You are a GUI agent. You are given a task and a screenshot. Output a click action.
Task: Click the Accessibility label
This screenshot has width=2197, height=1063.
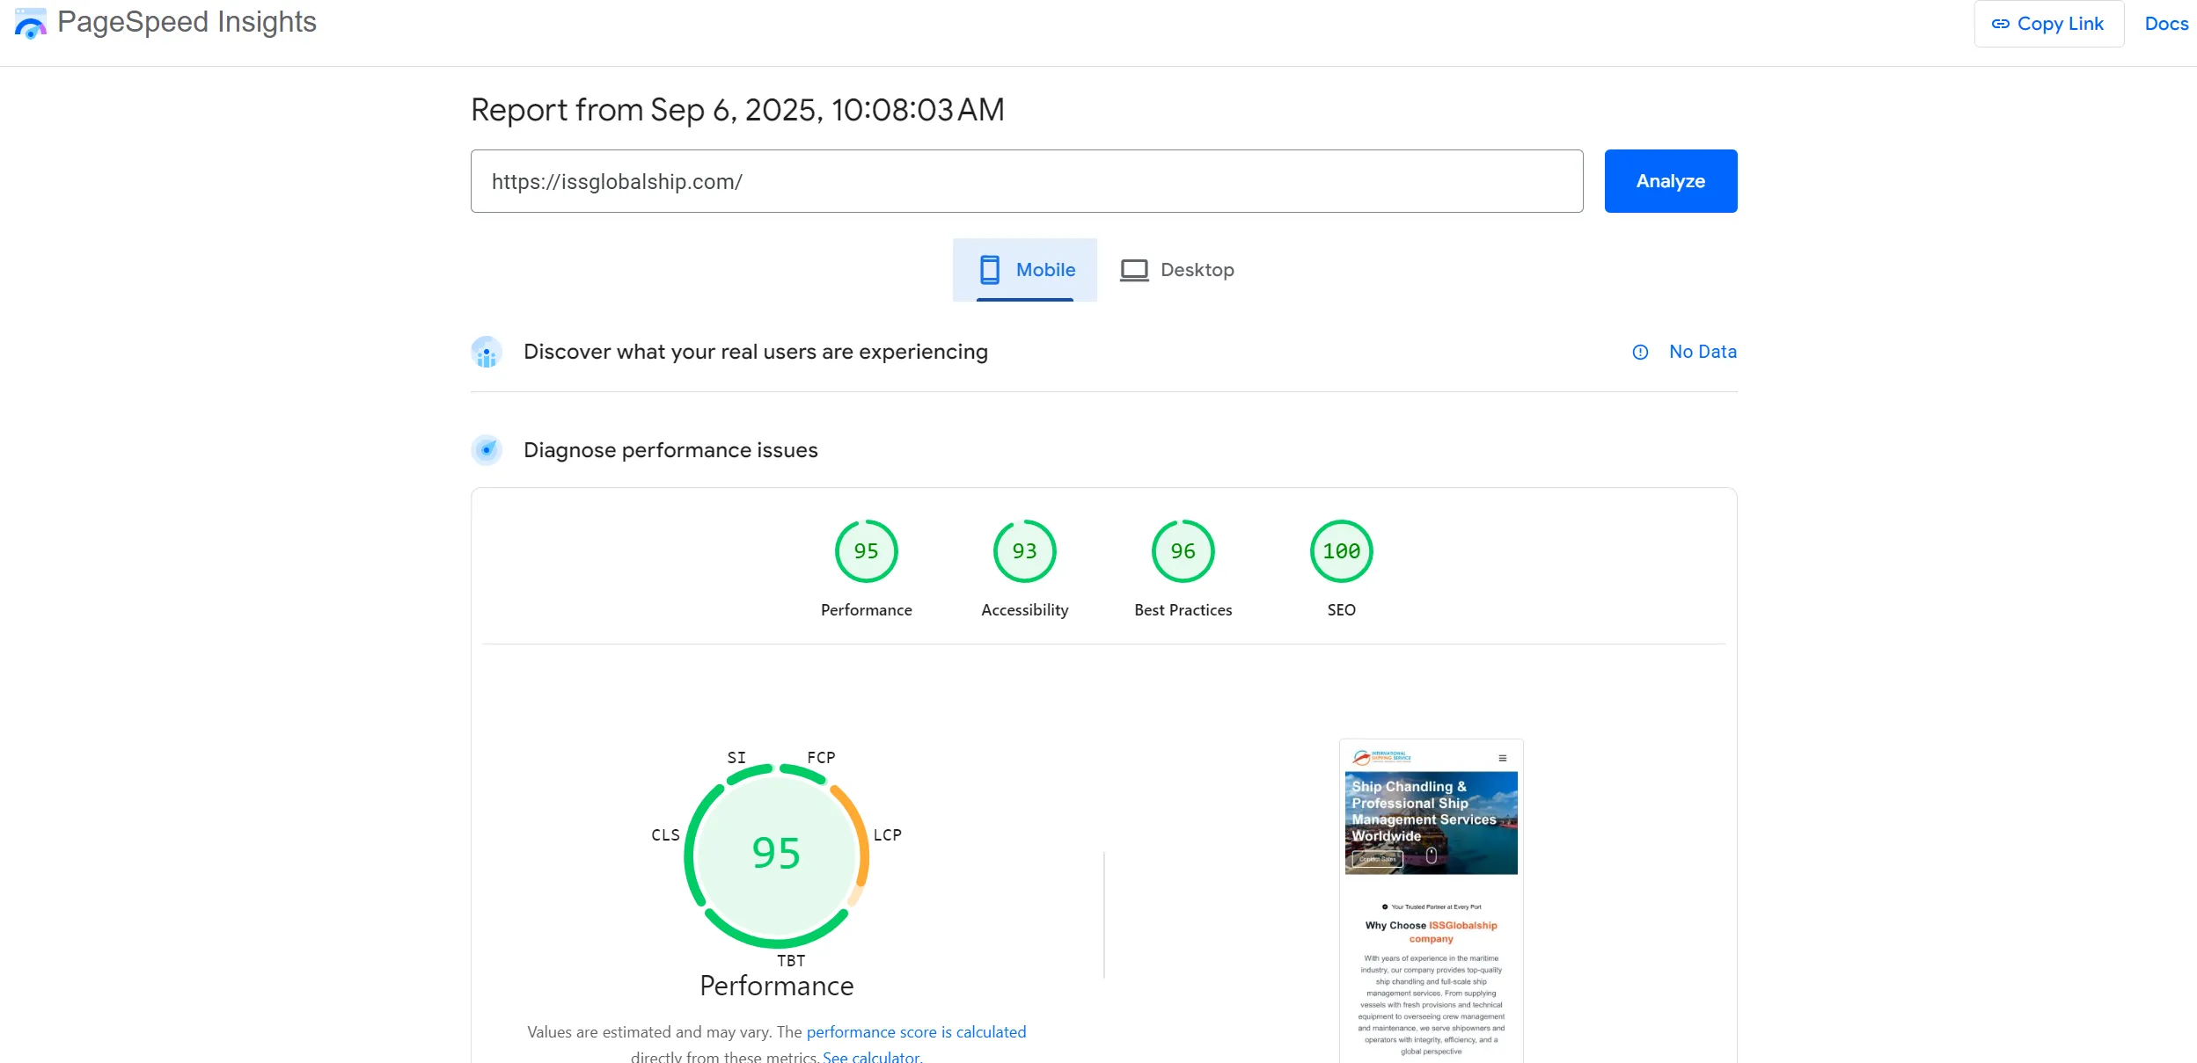coord(1024,610)
